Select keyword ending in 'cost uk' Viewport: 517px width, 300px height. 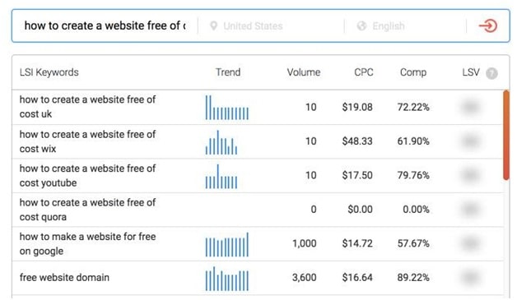(87, 107)
